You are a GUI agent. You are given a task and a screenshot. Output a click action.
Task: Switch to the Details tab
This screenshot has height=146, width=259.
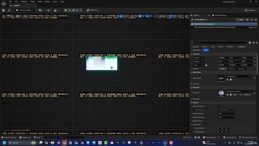[196, 15]
